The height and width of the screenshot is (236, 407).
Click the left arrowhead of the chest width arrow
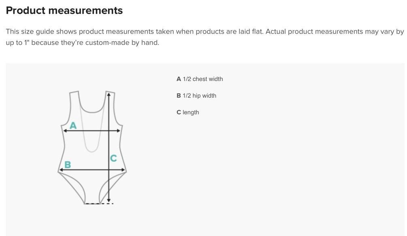click(64, 131)
